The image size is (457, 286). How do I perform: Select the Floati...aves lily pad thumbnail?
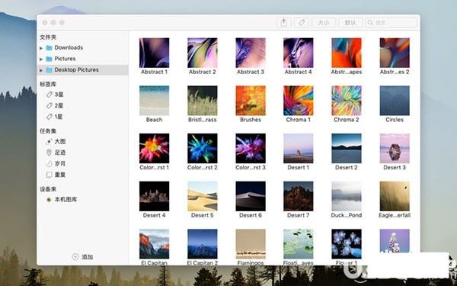point(298,244)
